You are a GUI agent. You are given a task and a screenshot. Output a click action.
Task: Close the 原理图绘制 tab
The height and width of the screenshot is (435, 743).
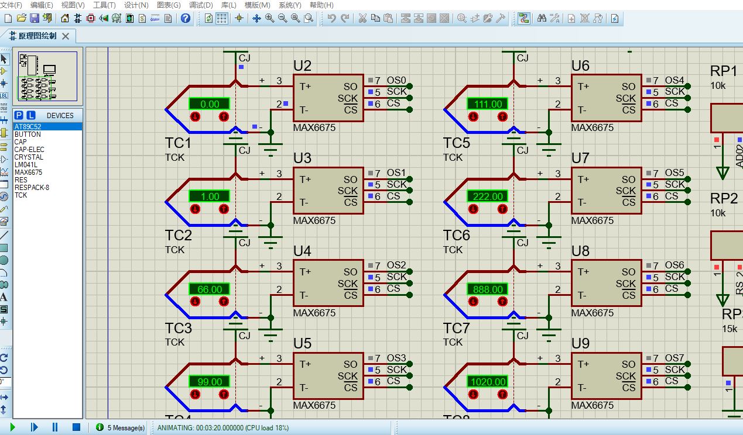pos(66,36)
